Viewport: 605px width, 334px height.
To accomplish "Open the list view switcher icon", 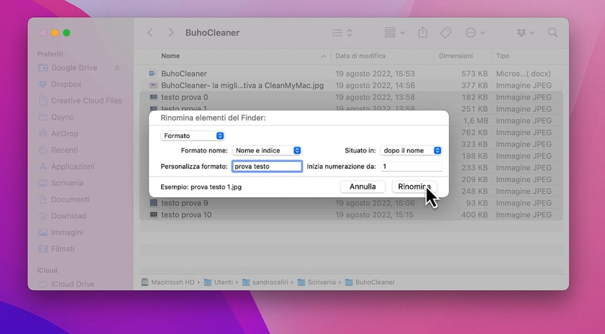I will point(342,32).
